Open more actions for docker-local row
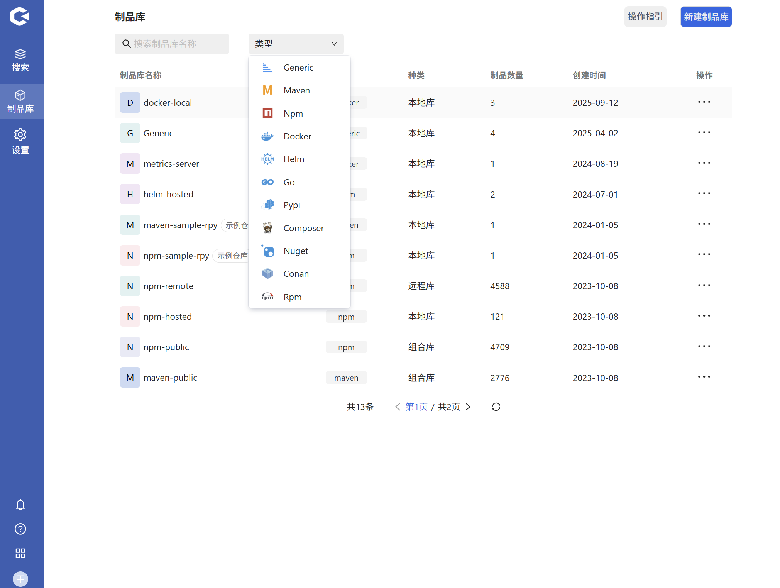Screen dimensions: 780x588 tap(704, 102)
